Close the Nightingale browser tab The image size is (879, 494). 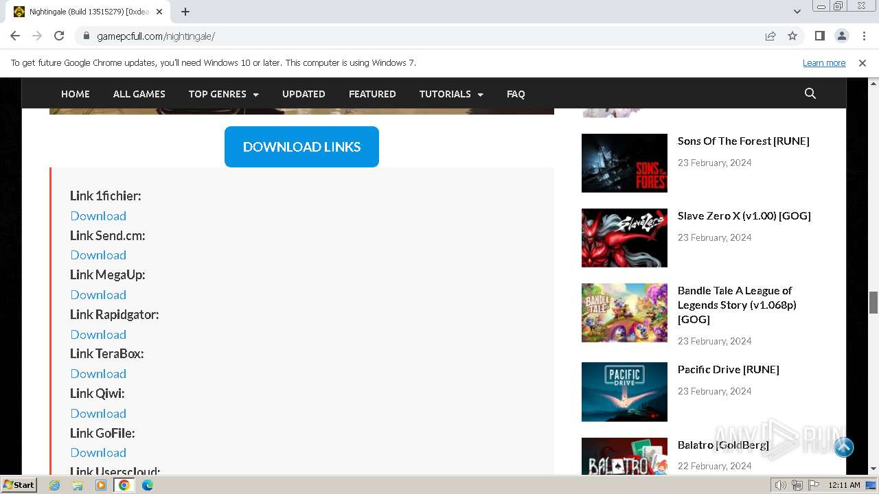point(159,12)
